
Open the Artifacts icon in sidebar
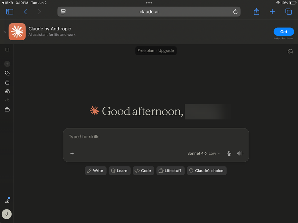[7, 92]
